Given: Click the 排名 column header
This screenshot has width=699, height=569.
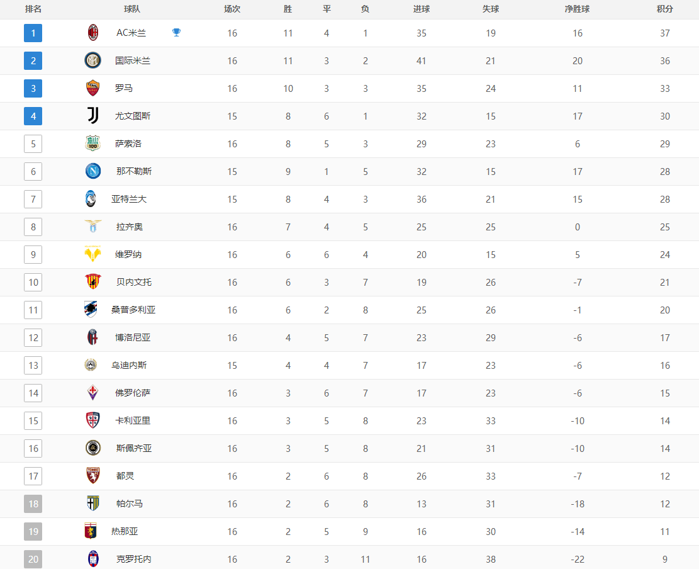Looking at the screenshot, I should click(x=33, y=9).
